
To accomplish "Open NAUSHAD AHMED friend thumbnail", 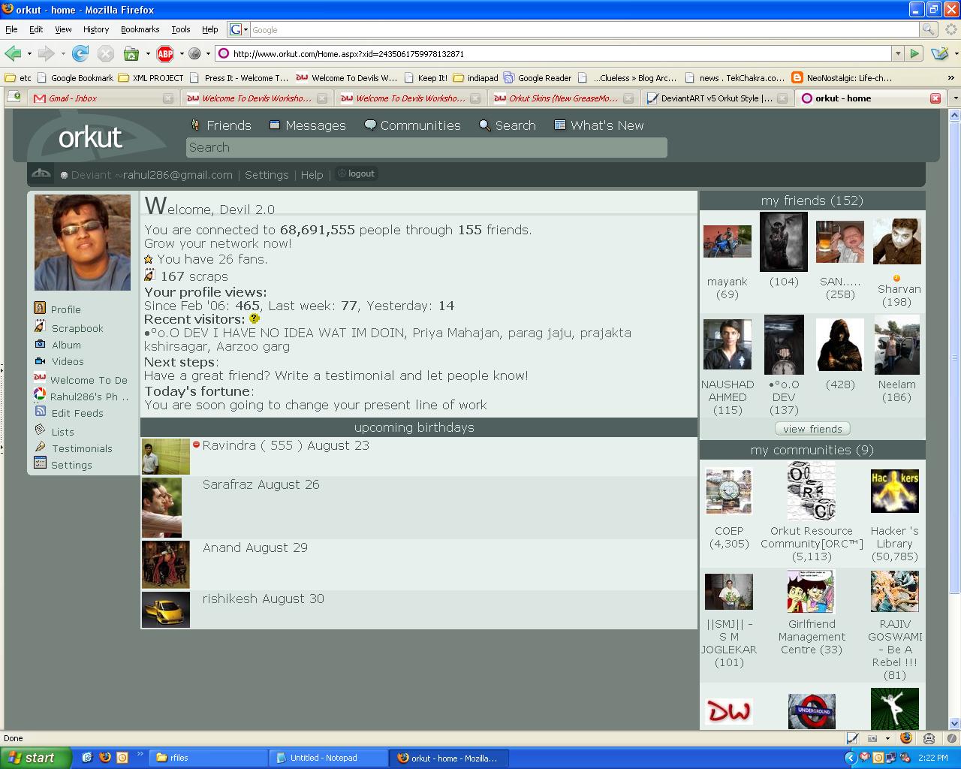I will coord(728,344).
